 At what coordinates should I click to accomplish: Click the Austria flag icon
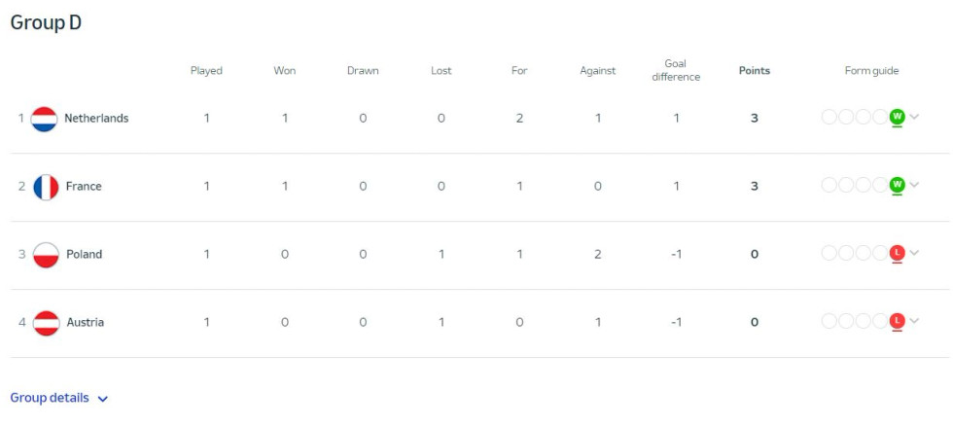pyautogui.click(x=46, y=323)
